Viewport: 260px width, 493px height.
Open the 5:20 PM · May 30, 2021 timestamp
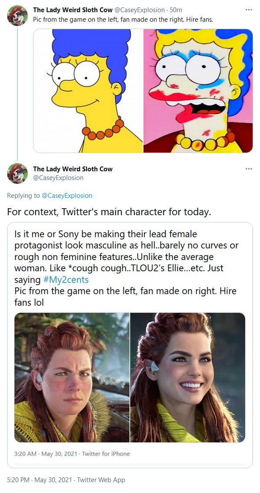pos(39,480)
